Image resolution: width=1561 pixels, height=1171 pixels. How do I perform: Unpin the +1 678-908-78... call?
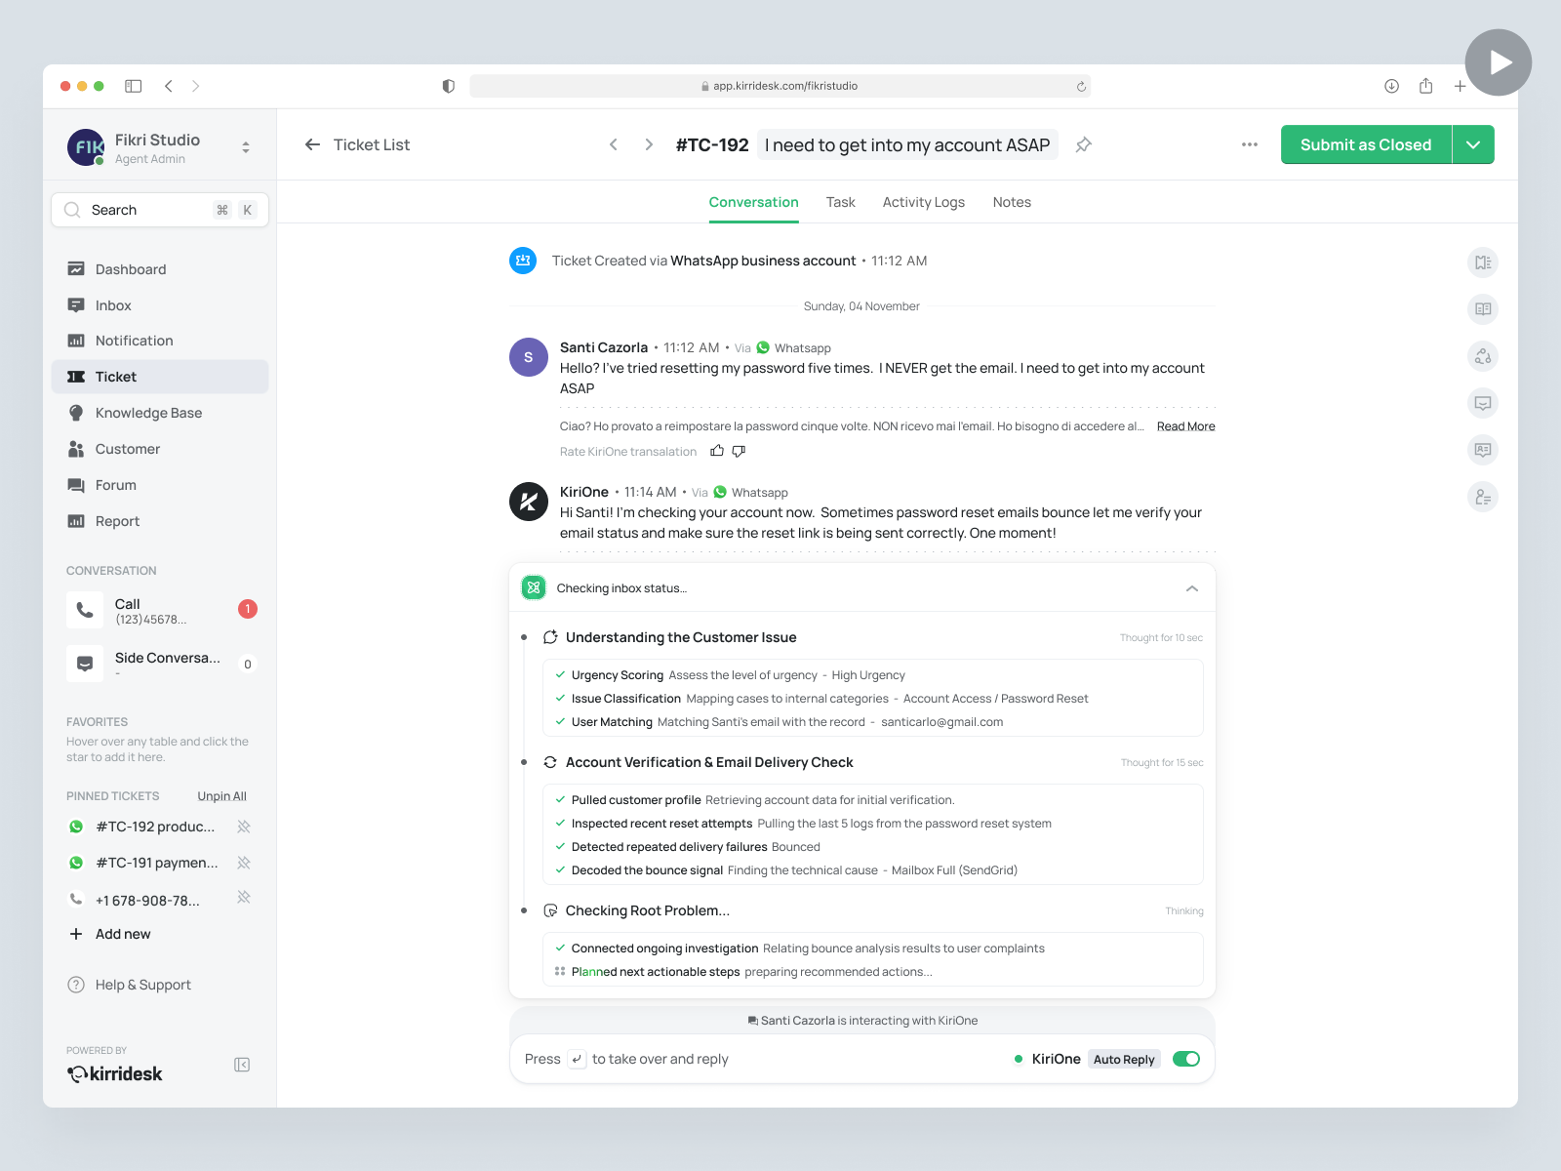click(x=244, y=897)
